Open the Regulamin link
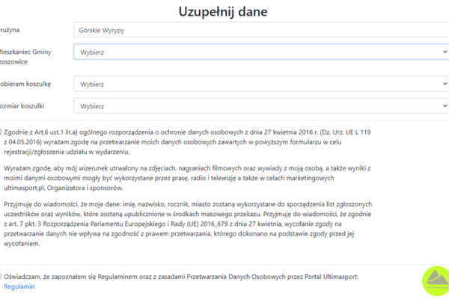The height and width of the screenshot is (299, 449). pyautogui.click(x=19, y=286)
